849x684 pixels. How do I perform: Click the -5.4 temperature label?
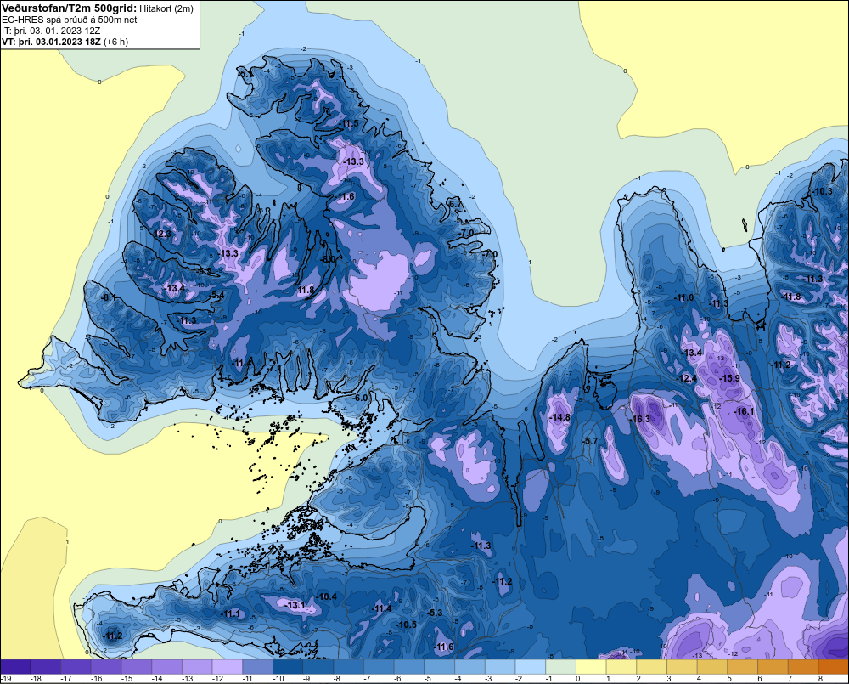click(x=216, y=295)
